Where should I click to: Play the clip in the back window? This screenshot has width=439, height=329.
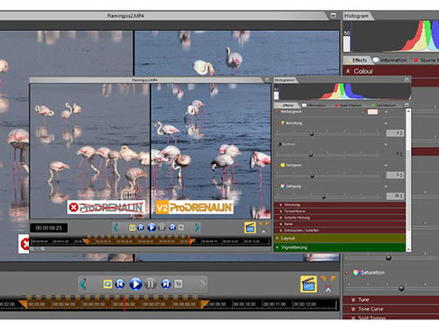pos(136,284)
